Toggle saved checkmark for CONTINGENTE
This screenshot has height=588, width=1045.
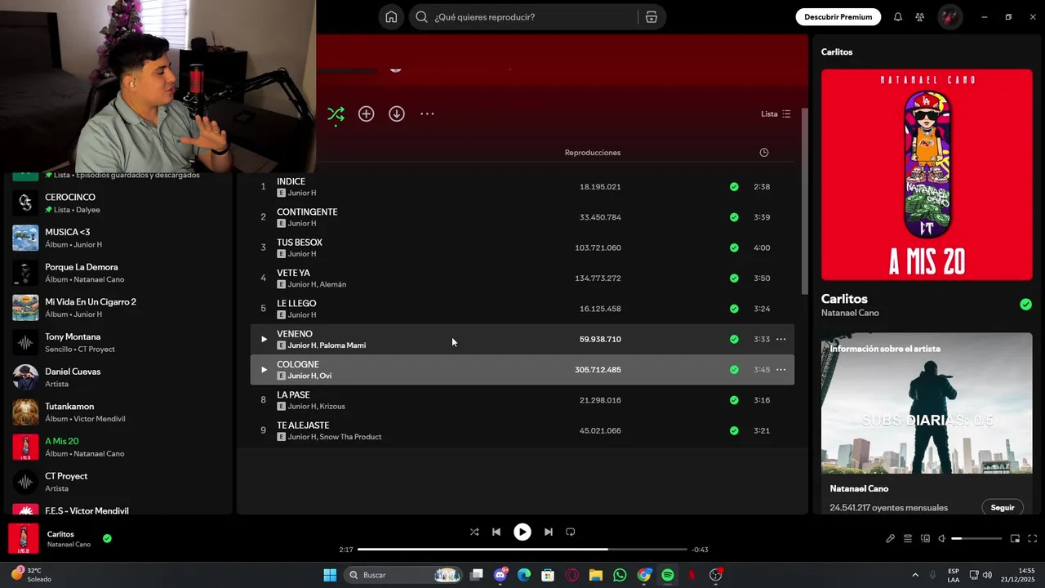point(734,217)
